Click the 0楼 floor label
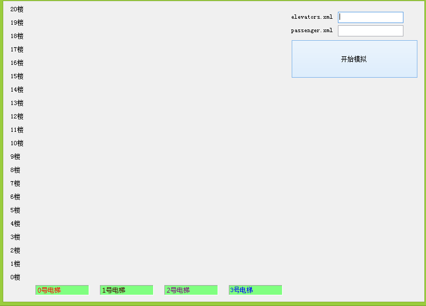Image resolution: width=426 pixels, height=306 pixels. pyautogui.click(x=15, y=277)
